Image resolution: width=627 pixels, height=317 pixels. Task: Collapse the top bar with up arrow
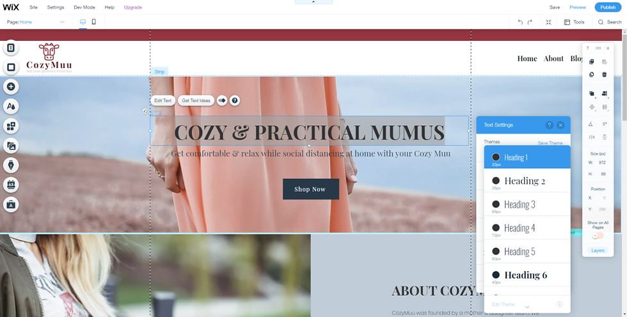(313, 2)
